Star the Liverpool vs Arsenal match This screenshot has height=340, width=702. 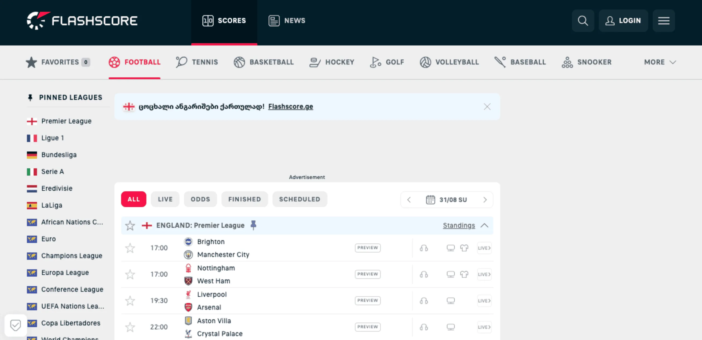pyautogui.click(x=130, y=301)
